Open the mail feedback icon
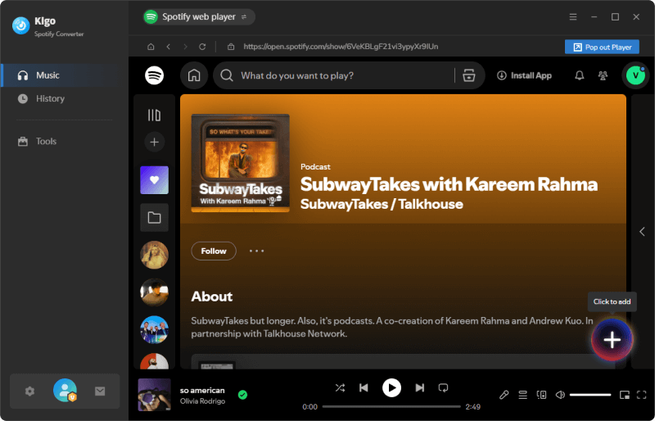 100,392
